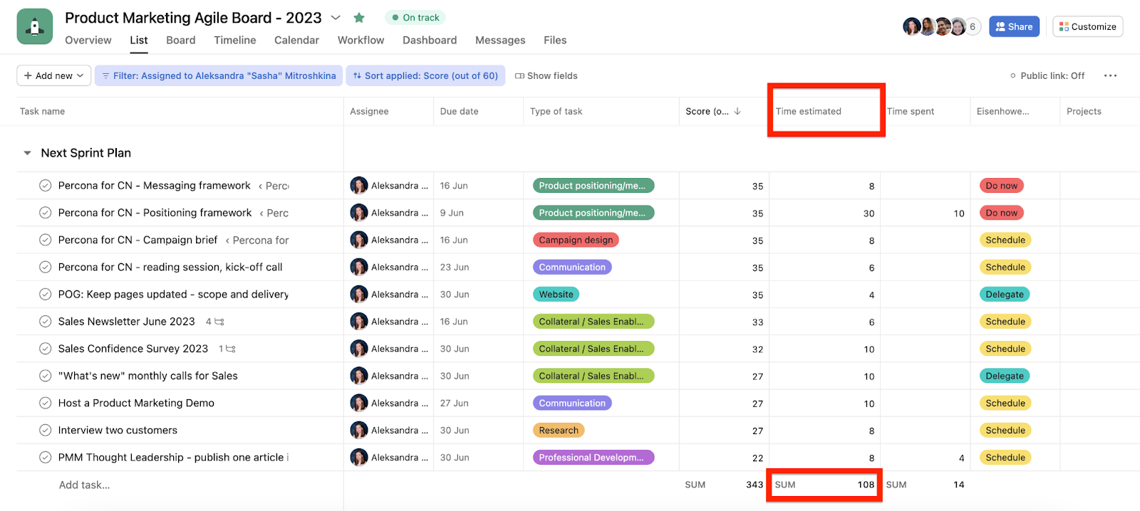Toggle the favorite star for the project
The image size is (1140, 511).
pyautogui.click(x=359, y=17)
